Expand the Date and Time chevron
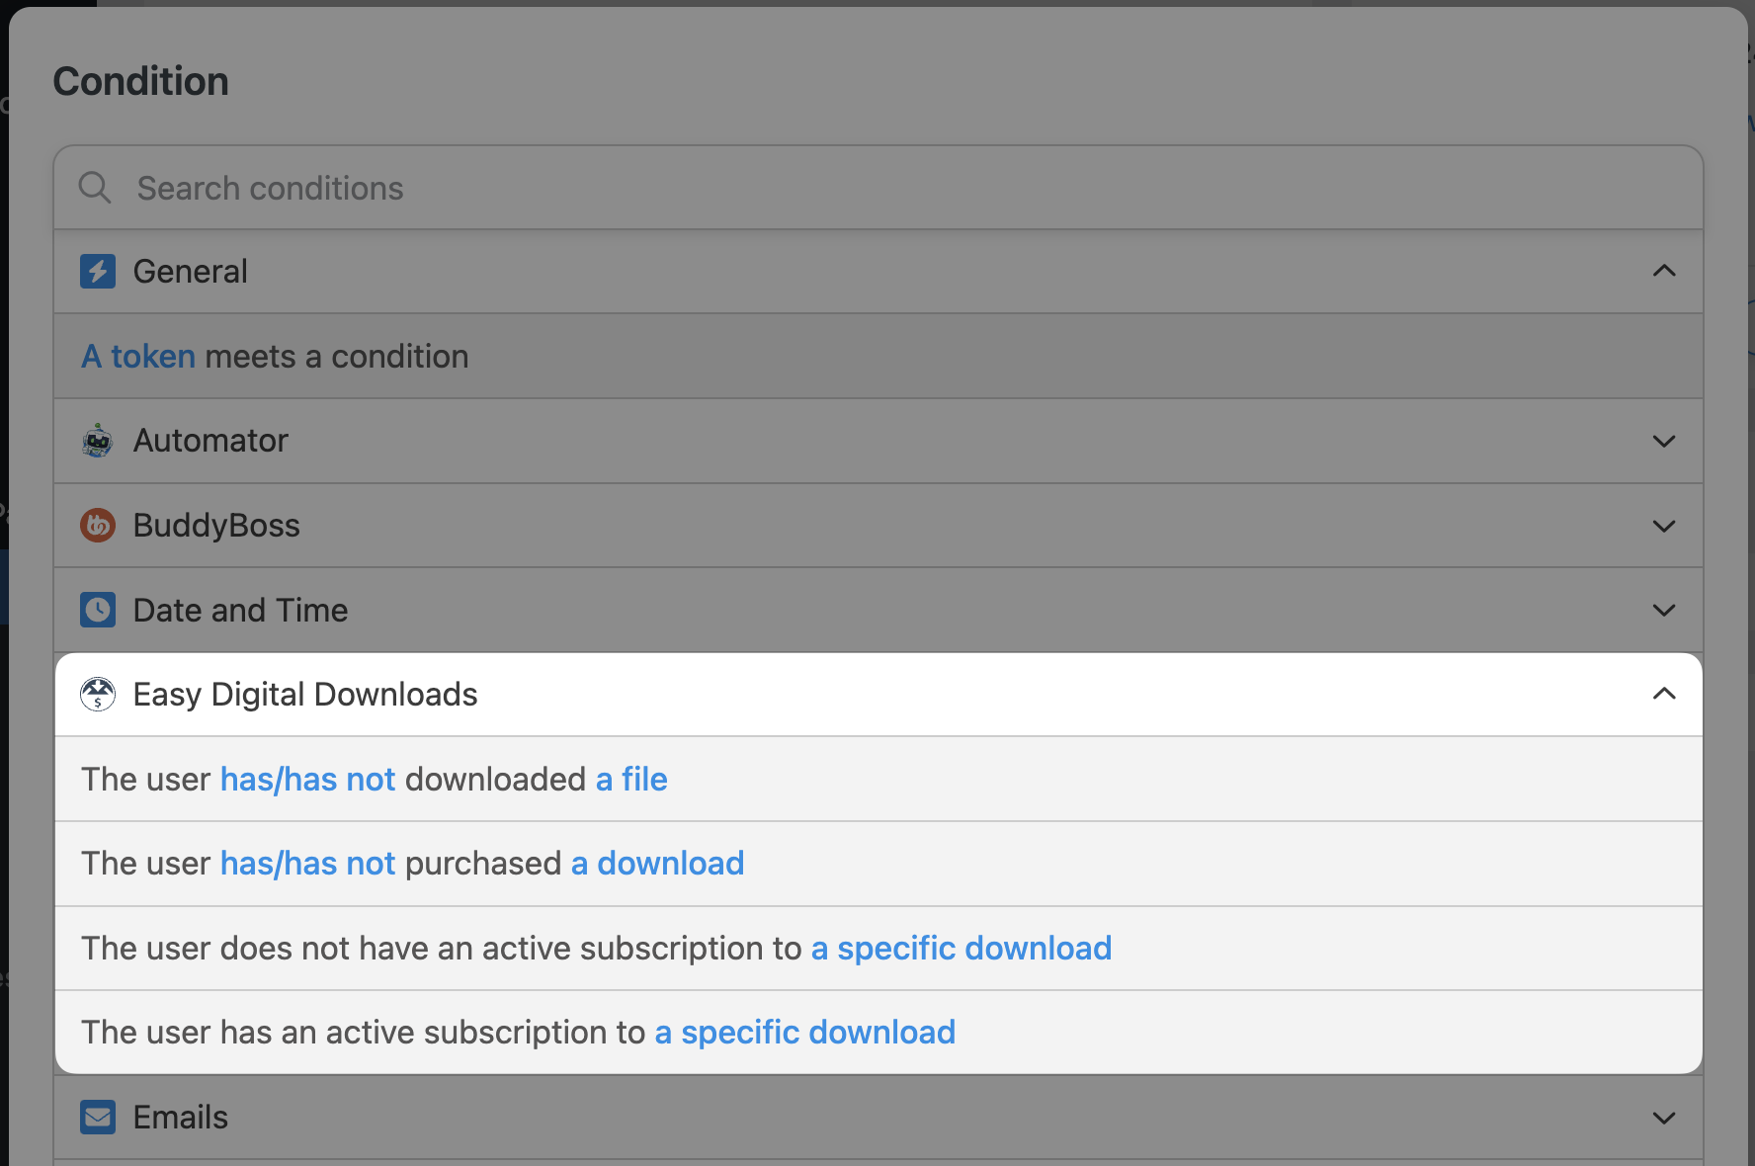This screenshot has width=1755, height=1166. click(x=1664, y=610)
